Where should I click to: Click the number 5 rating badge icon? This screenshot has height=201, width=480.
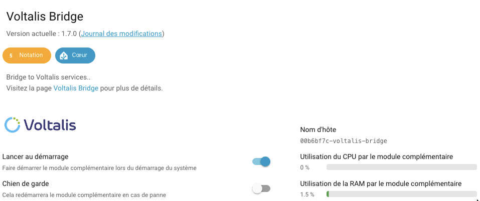click(x=11, y=55)
